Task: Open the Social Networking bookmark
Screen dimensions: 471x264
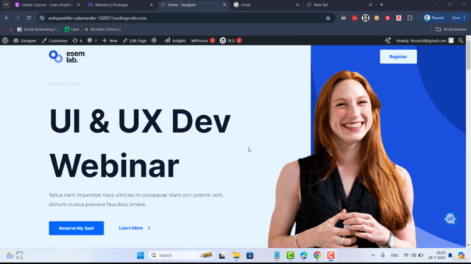Action: tap(38, 29)
